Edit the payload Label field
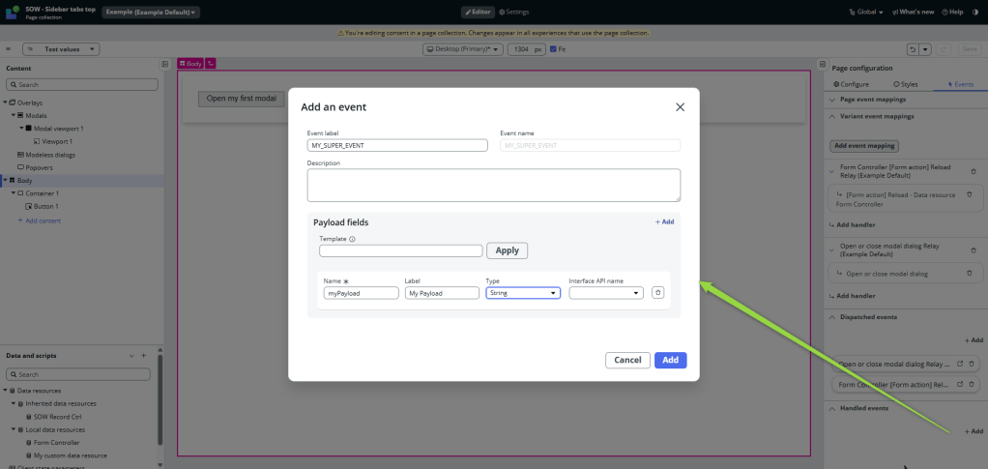 [442, 292]
